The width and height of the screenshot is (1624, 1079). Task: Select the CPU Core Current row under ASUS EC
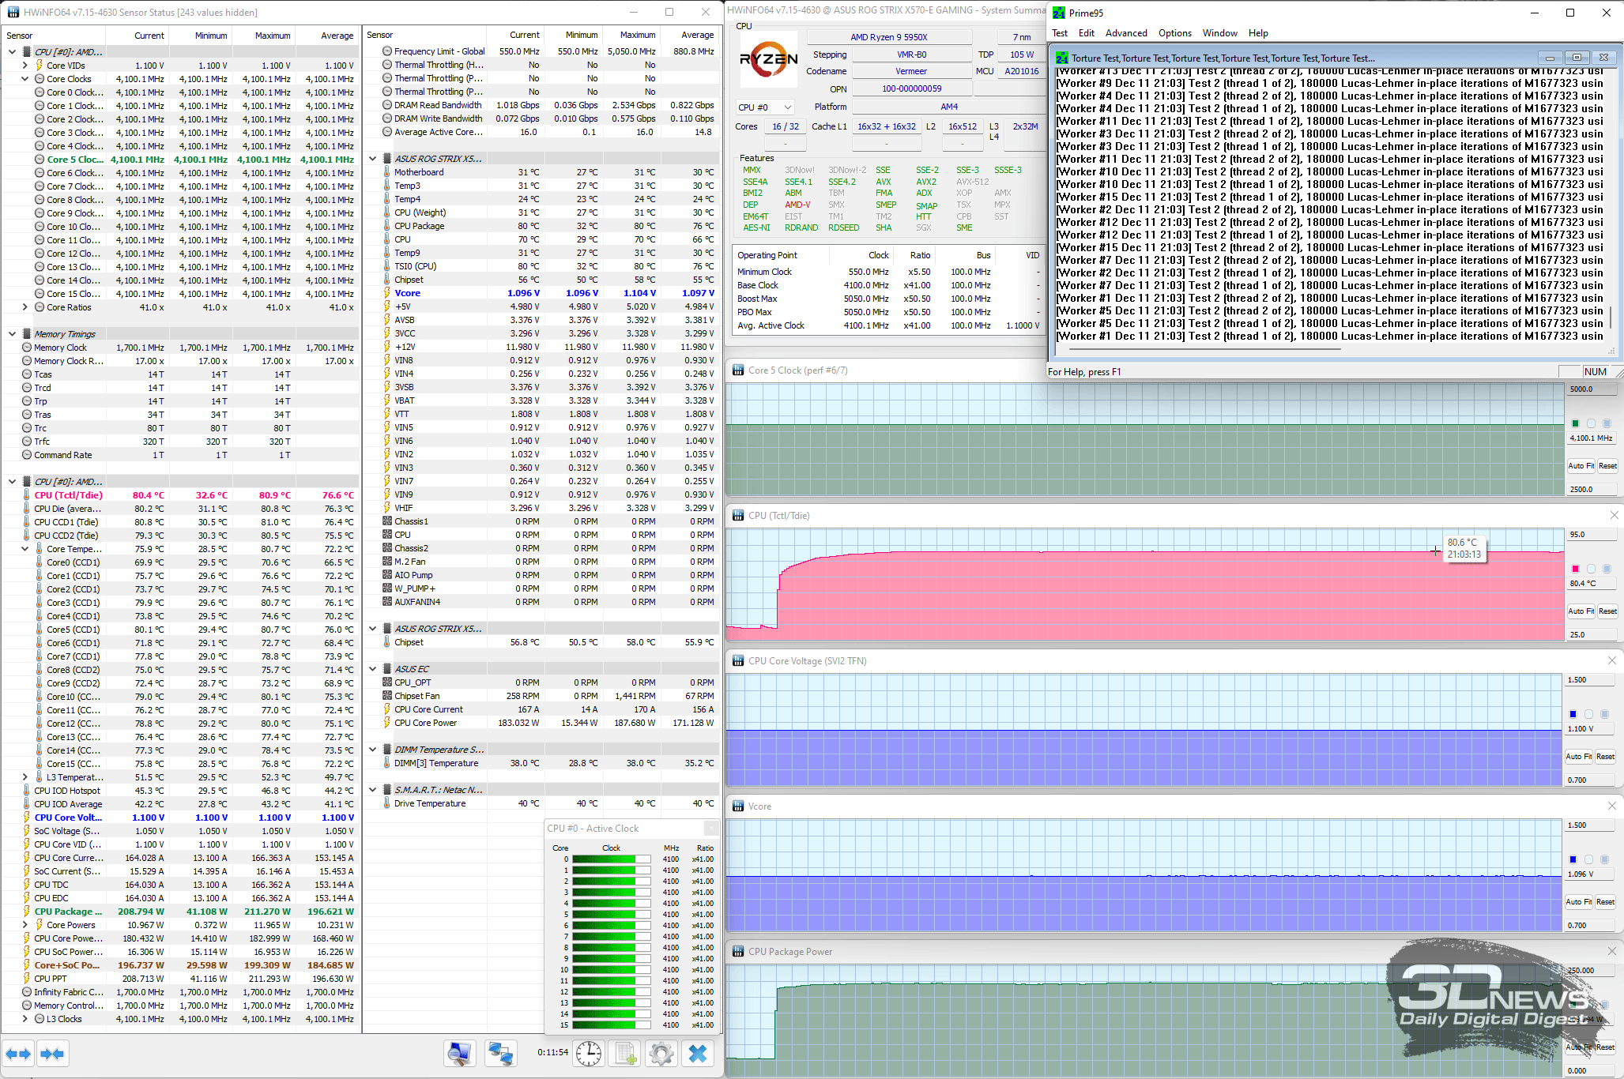(x=543, y=709)
